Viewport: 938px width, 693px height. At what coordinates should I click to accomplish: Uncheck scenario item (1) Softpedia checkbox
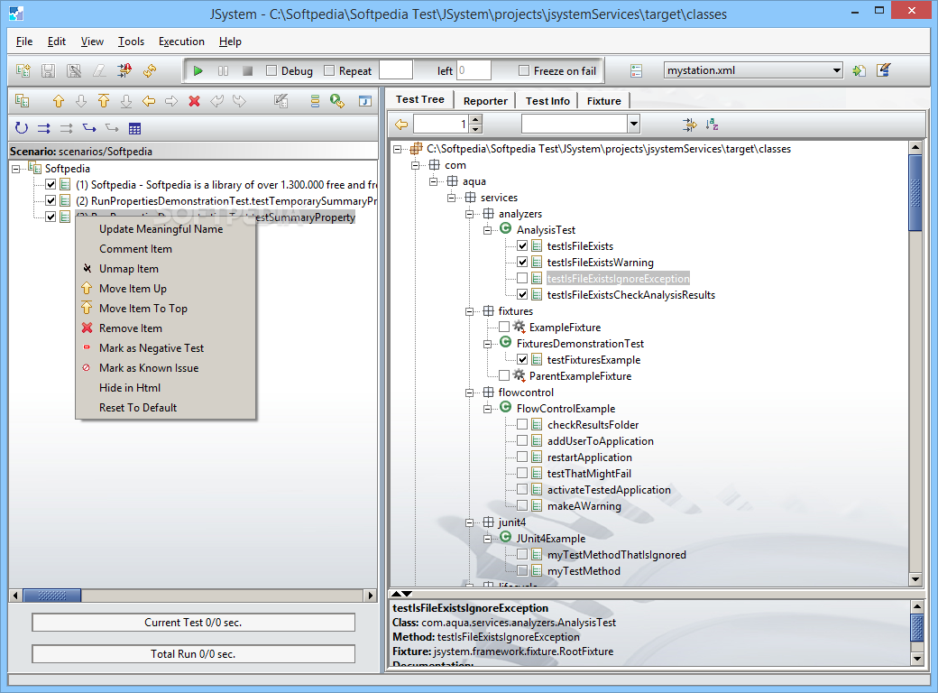pos(51,184)
